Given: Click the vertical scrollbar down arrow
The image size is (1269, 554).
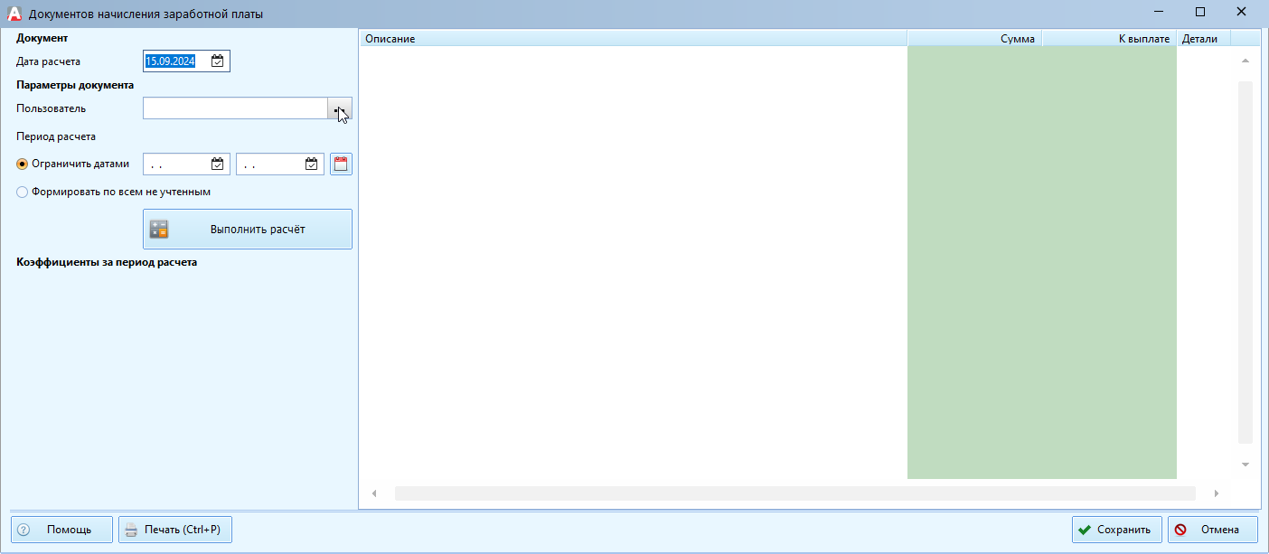Looking at the screenshot, I should click(1245, 465).
